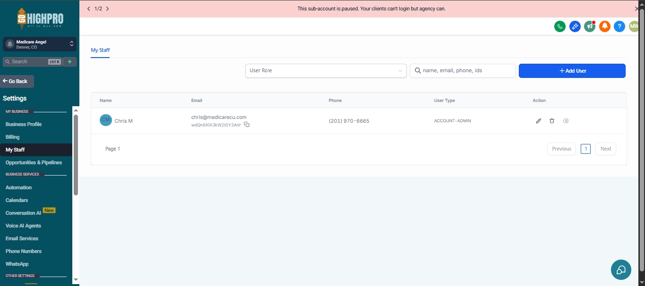Open Phone Numbers settings
Screen dimensions: 645x286
(24, 251)
